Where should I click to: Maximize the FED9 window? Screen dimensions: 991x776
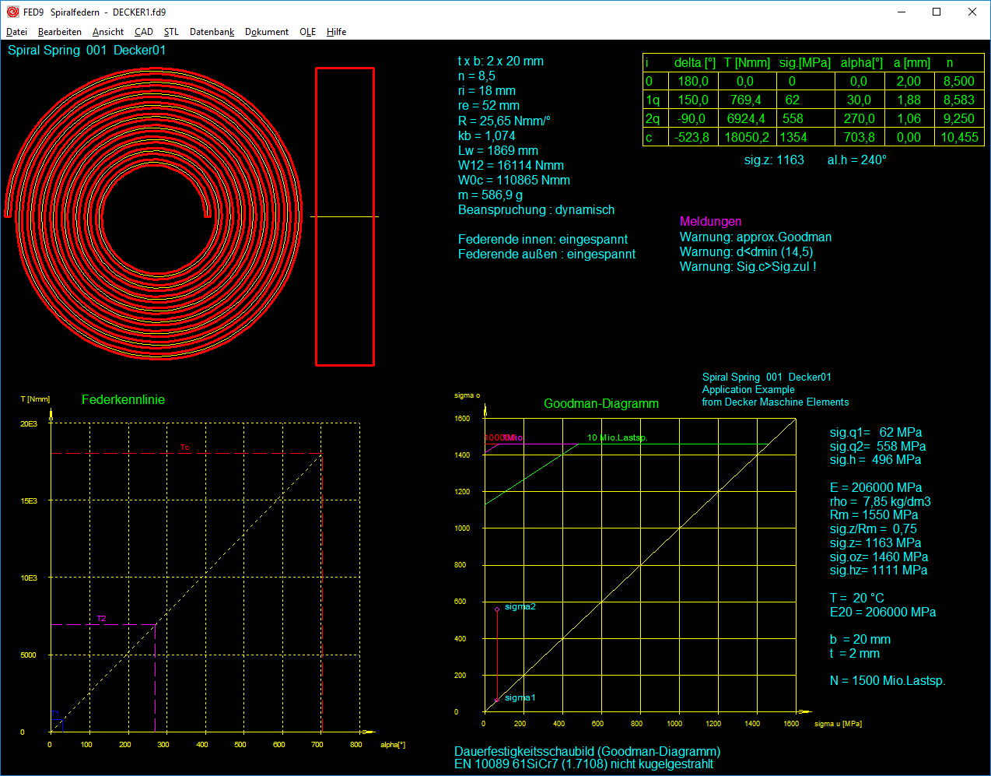937,12
